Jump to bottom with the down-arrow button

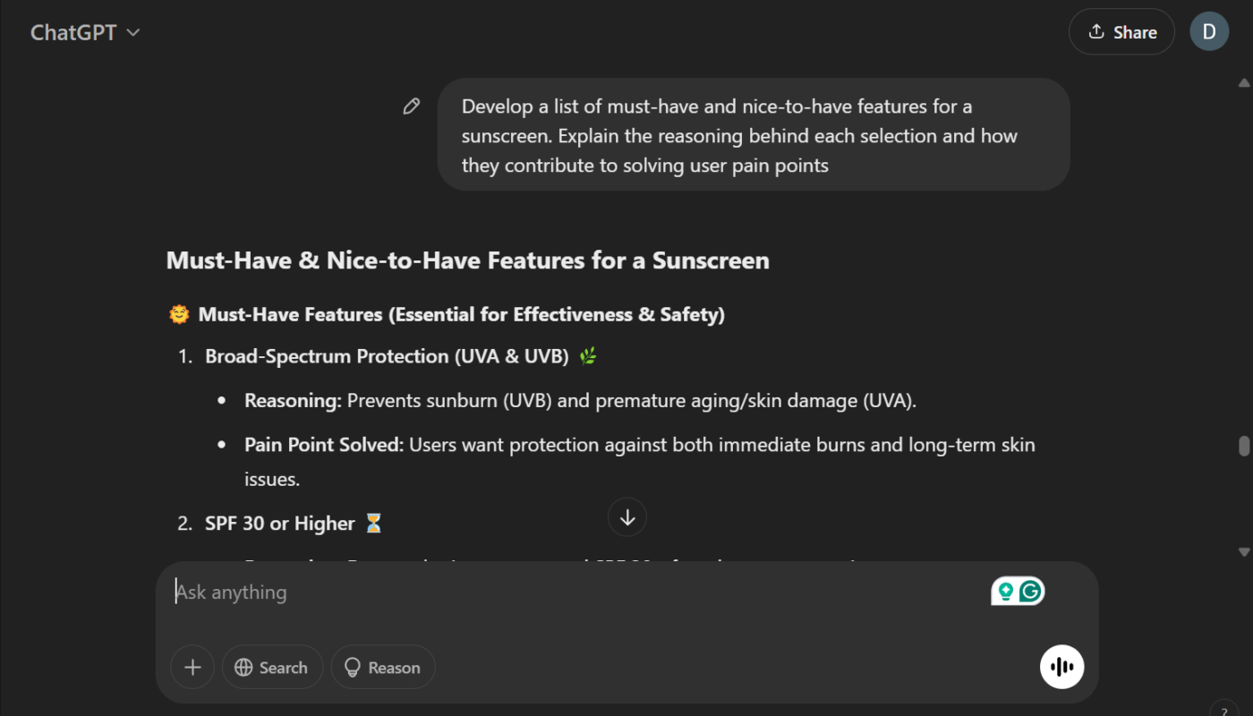point(626,516)
